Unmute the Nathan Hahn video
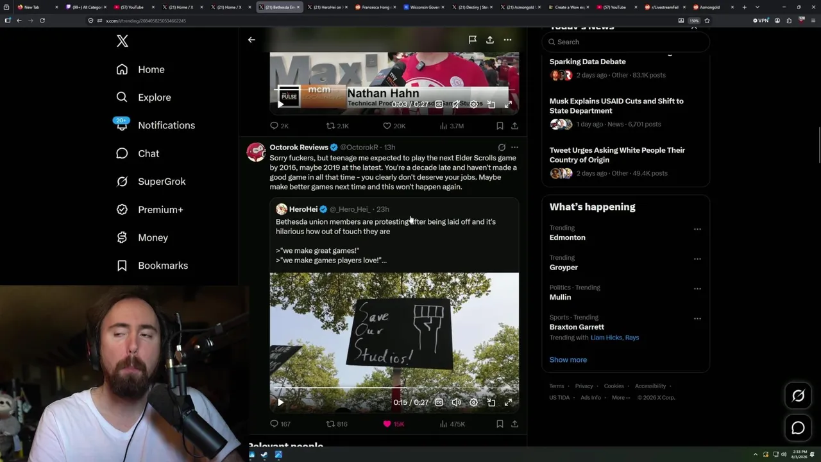The width and height of the screenshot is (821, 462). pyautogui.click(x=456, y=104)
